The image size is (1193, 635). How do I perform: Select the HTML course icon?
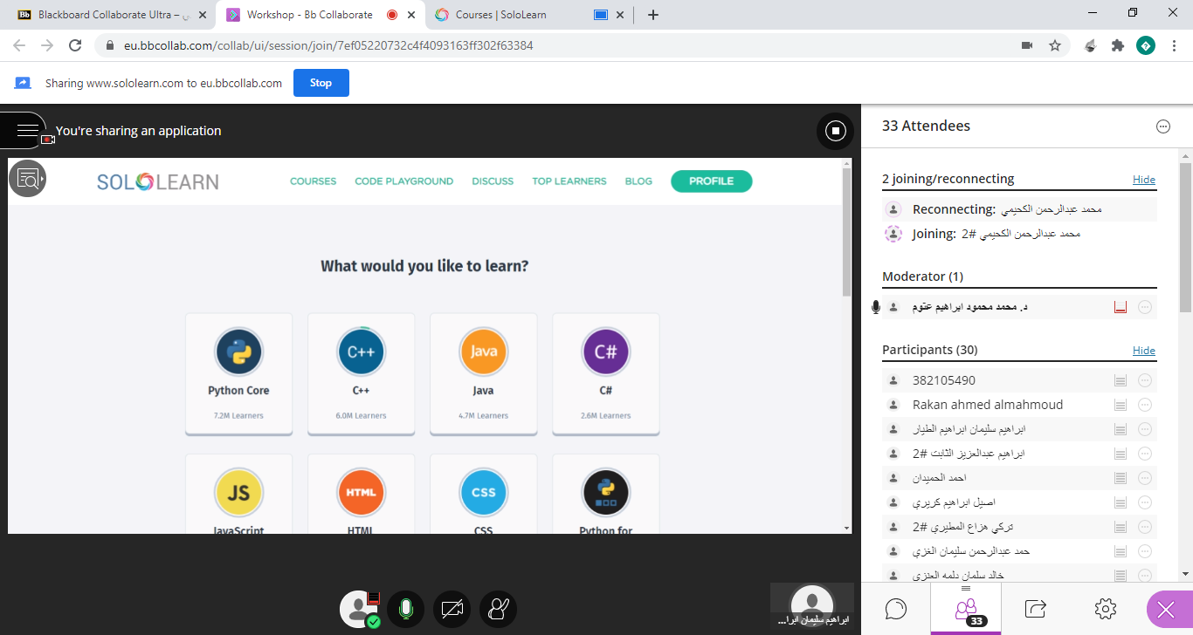[x=361, y=492]
